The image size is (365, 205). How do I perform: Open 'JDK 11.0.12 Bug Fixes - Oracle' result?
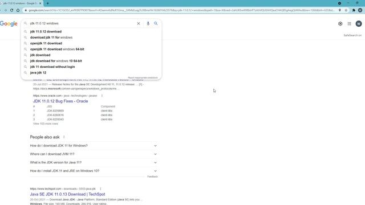pyautogui.click(x=60, y=101)
